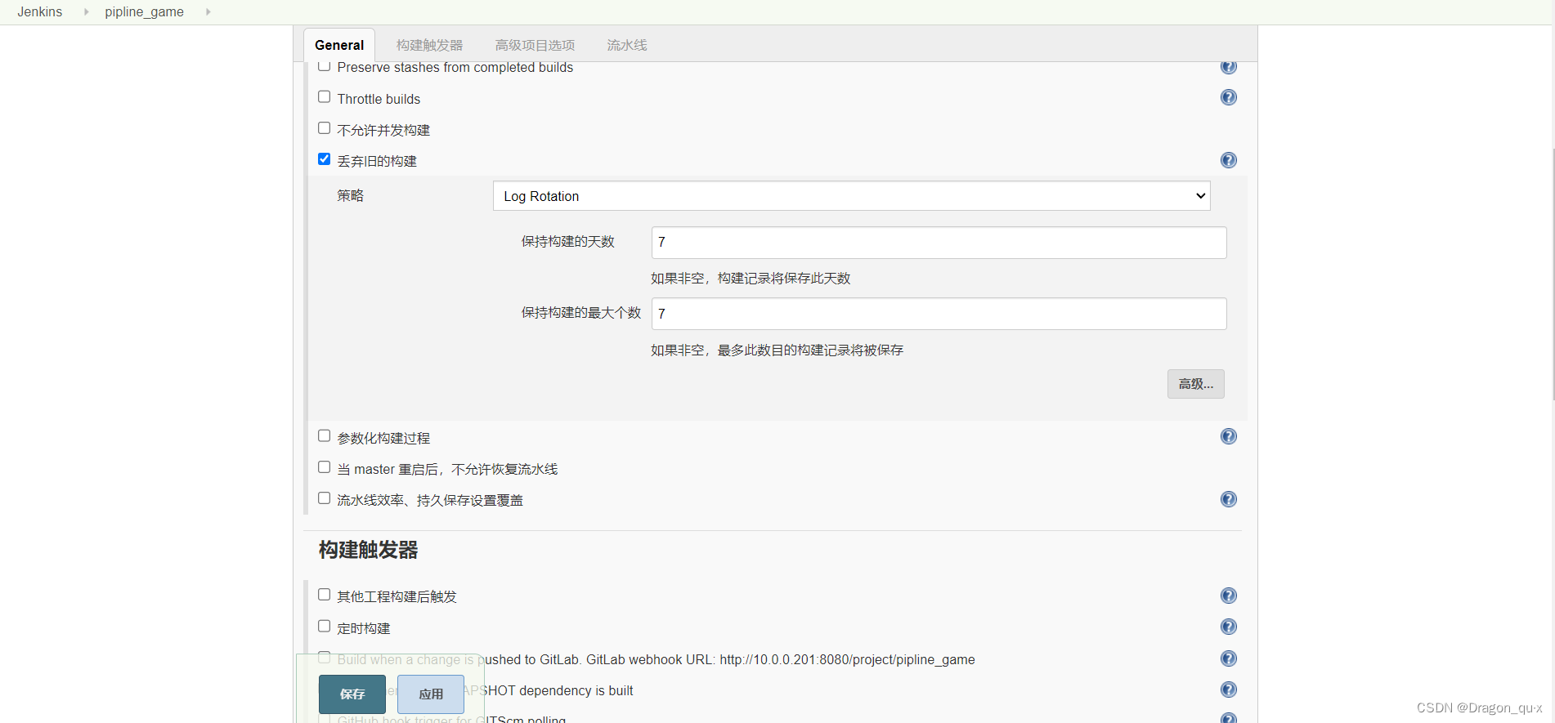The height and width of the screenshot is (723, 1555).
Task: Expand the Jenkins breadcrumb arrow
Action: (x=86, y=11)
